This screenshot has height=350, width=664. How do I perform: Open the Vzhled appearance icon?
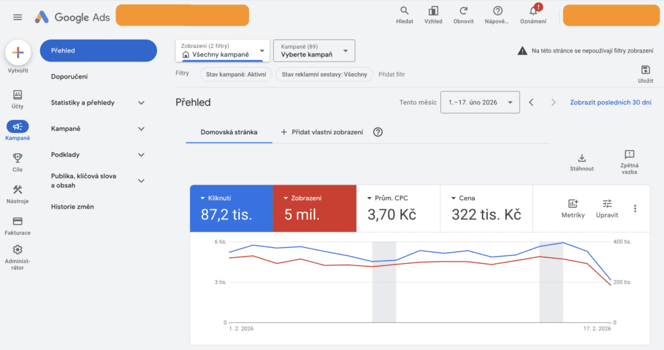click(433, 11)
